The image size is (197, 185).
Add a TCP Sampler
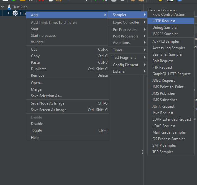pos(171,152)
